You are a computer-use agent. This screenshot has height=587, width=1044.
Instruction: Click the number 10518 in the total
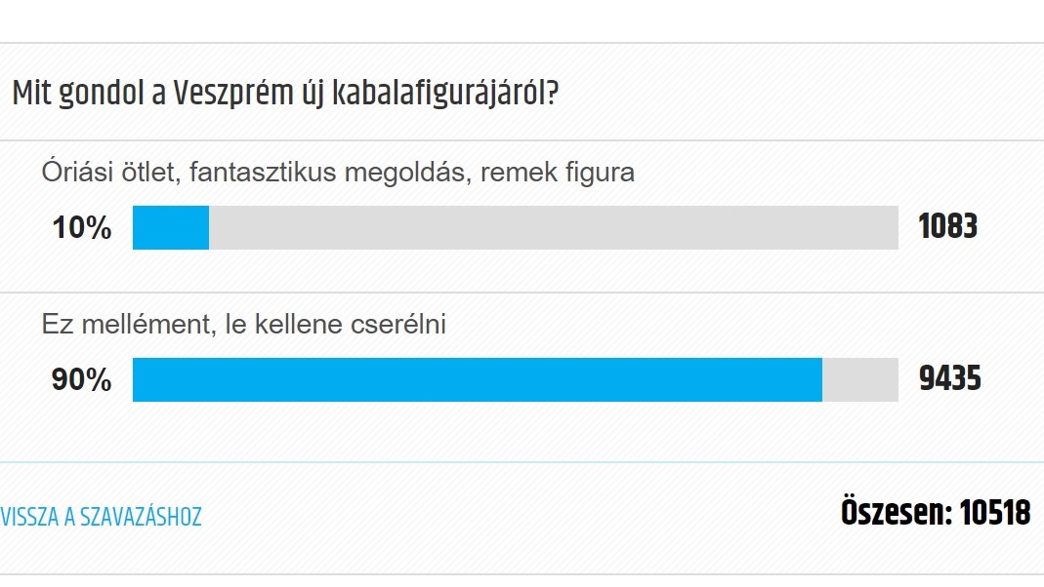point(995,513)
